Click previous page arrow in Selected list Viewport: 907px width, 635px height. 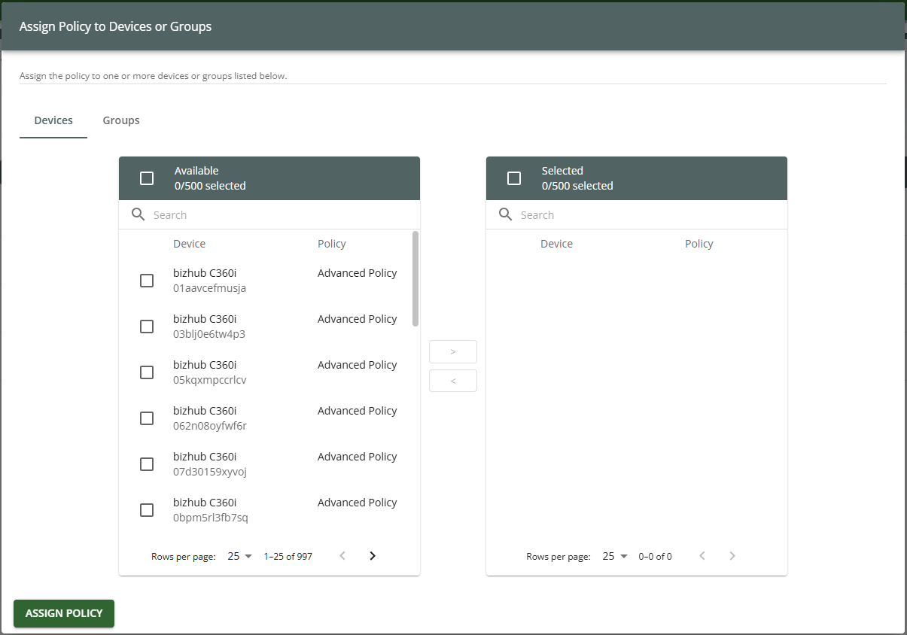point(702,556)
